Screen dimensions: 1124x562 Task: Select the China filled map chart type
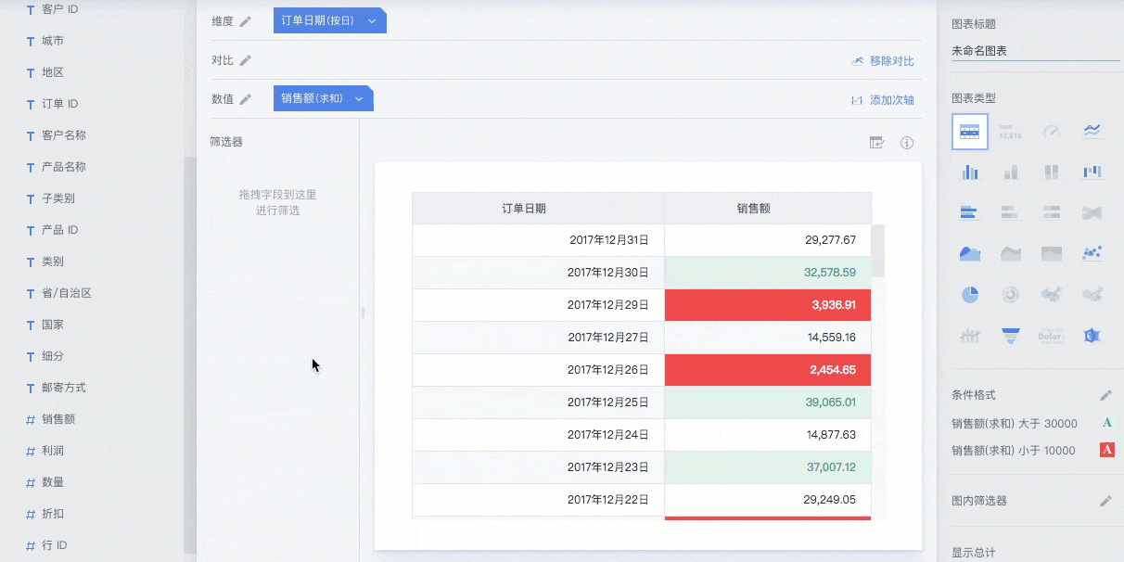[x=1052, y=295]
